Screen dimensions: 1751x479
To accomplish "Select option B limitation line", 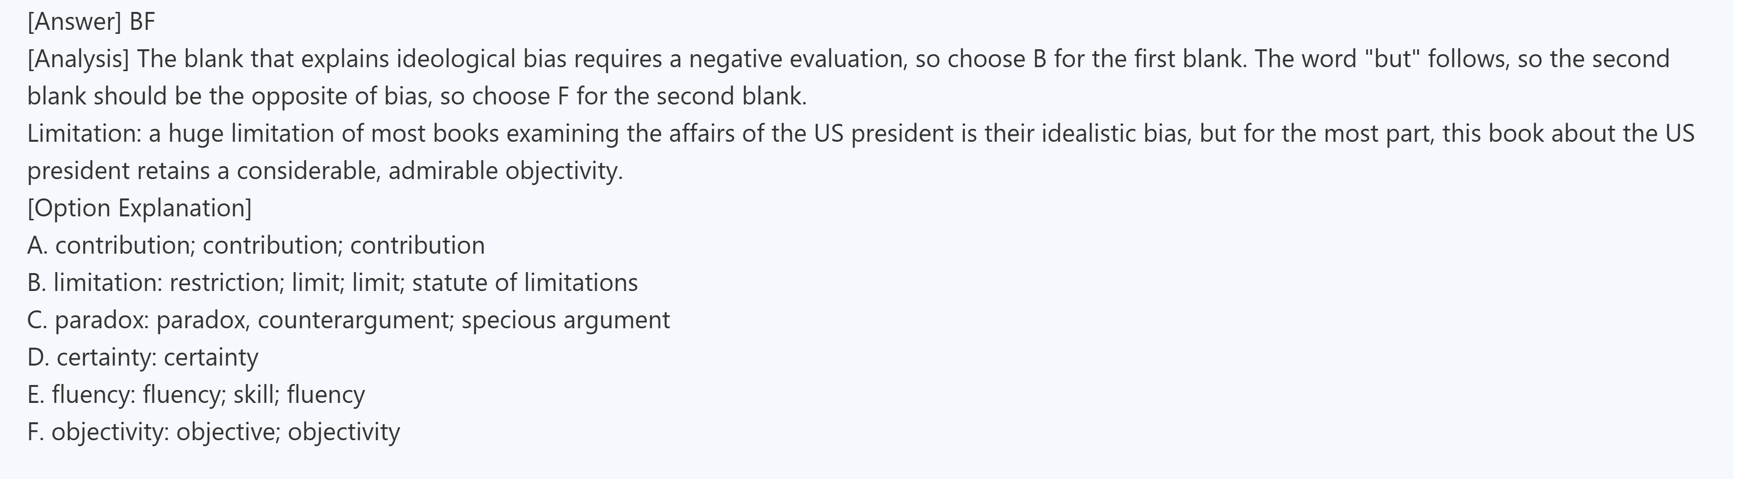I will click(x=332, y=282).
